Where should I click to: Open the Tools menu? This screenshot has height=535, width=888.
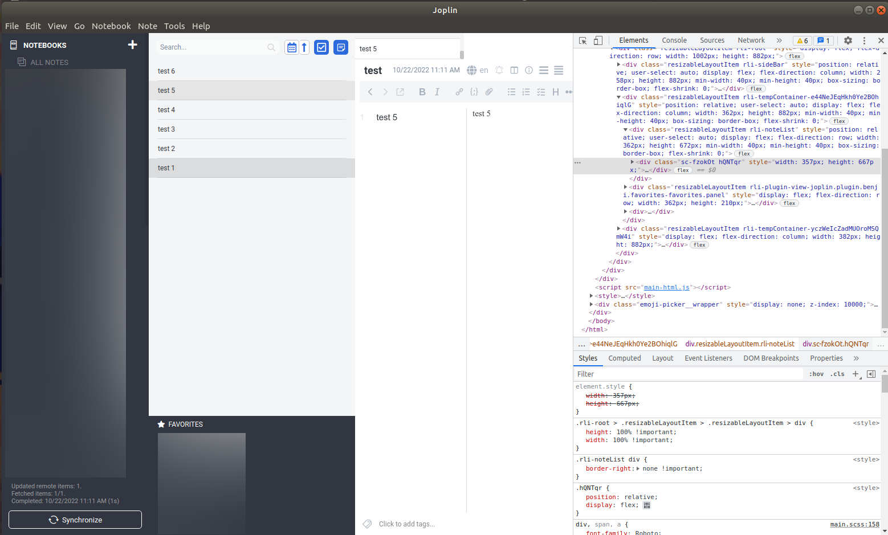174,26
